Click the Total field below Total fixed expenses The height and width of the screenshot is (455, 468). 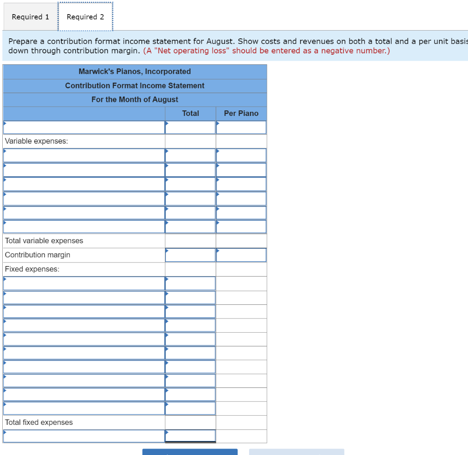191,436
